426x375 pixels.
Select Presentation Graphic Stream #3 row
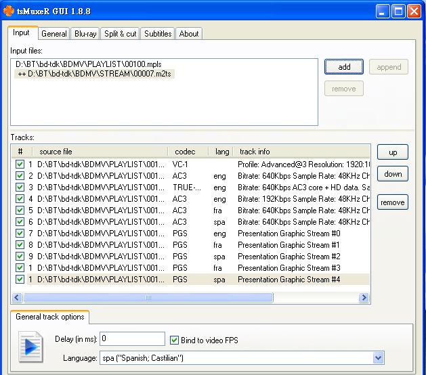pos(191,268)
